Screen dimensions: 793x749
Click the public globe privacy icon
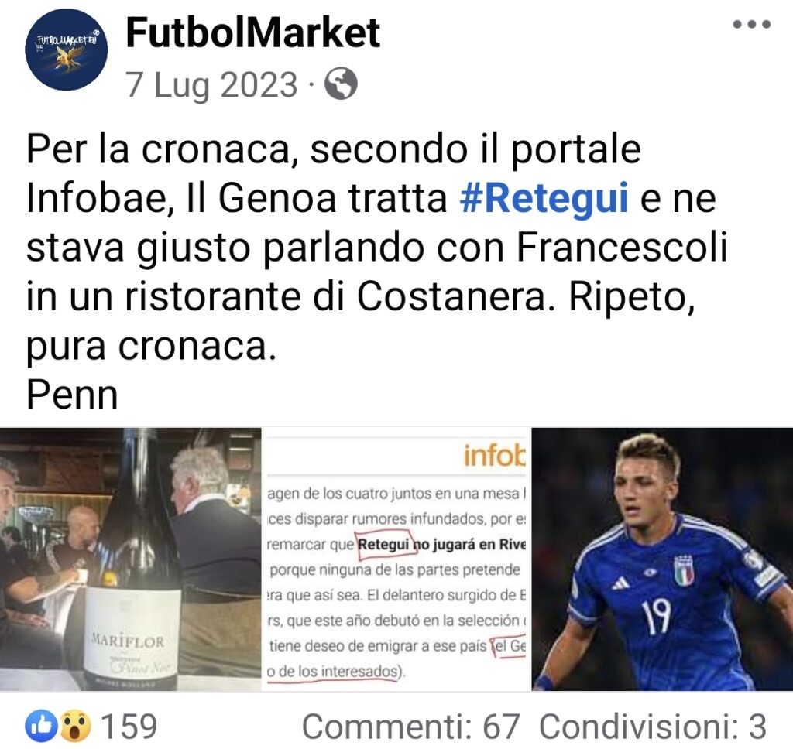[341, 84]
